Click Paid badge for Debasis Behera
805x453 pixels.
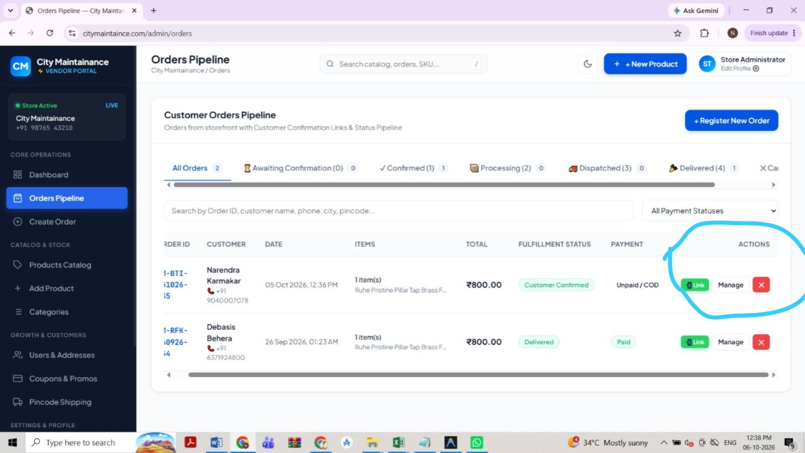point(623,342)
